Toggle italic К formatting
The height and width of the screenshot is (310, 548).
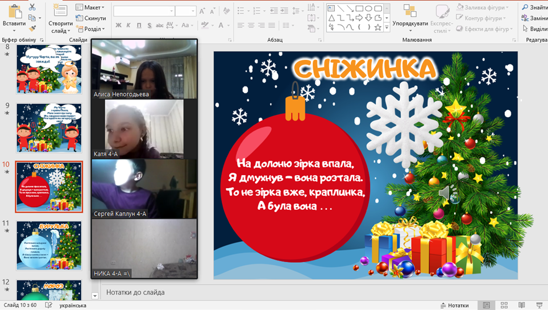[128, 25]
